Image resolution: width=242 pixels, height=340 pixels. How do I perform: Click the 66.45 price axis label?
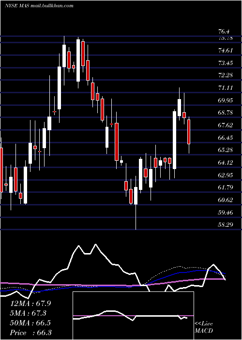[x=226, y=137]
